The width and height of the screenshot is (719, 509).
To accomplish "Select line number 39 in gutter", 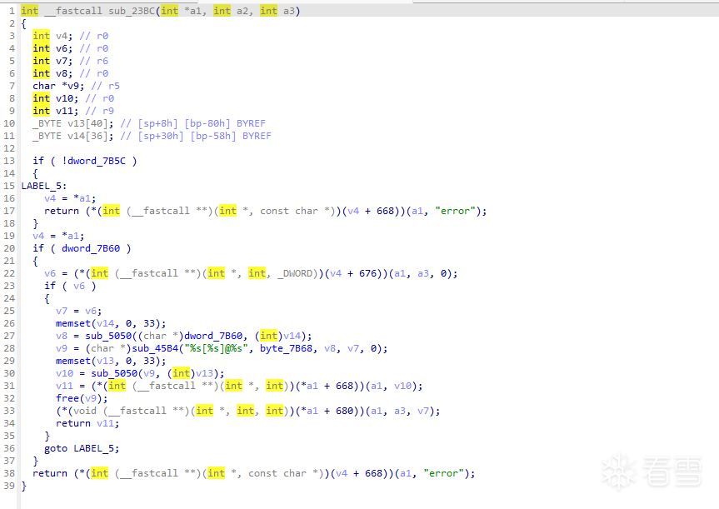I will (9, 486).
